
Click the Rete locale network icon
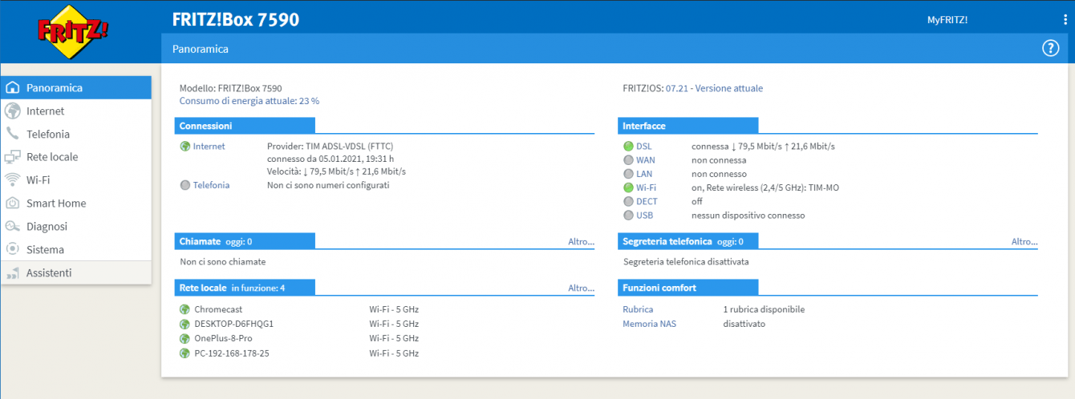coord(12,157)
